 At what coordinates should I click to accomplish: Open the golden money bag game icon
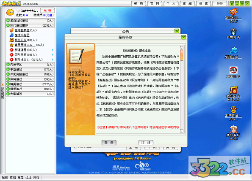pyautogui.click(x=233, y=110)
